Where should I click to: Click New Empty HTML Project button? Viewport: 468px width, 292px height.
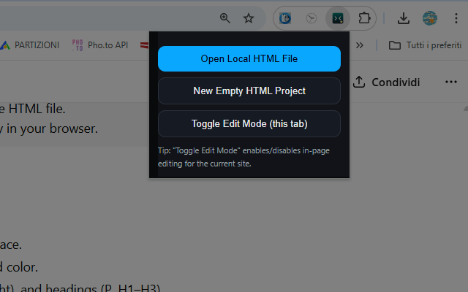tap(249, 91)
